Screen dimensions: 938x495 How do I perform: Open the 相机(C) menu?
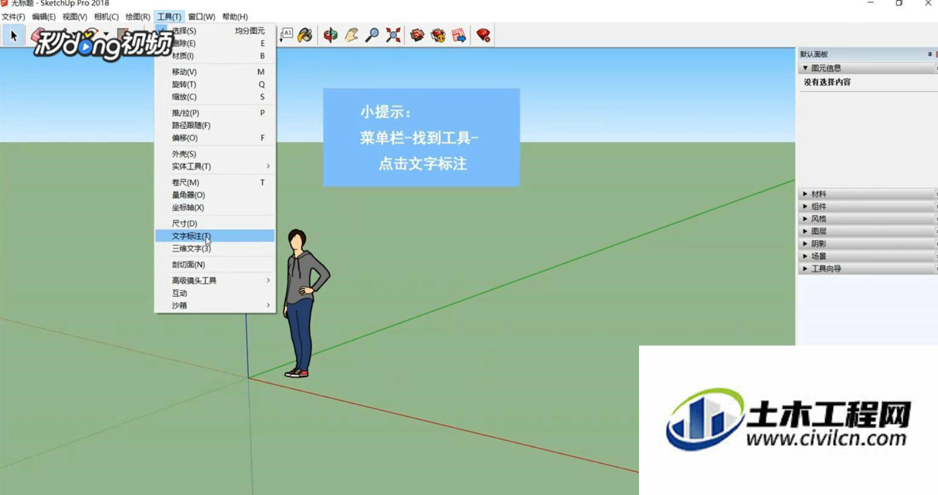point(106,17)
